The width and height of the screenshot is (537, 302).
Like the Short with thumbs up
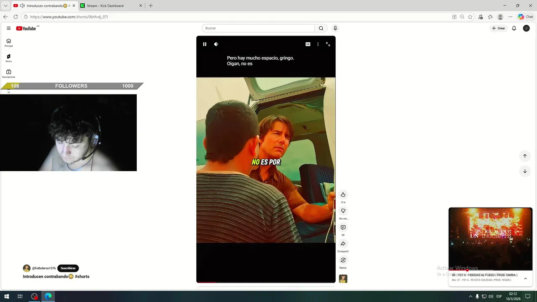click(x=343, y=195)
